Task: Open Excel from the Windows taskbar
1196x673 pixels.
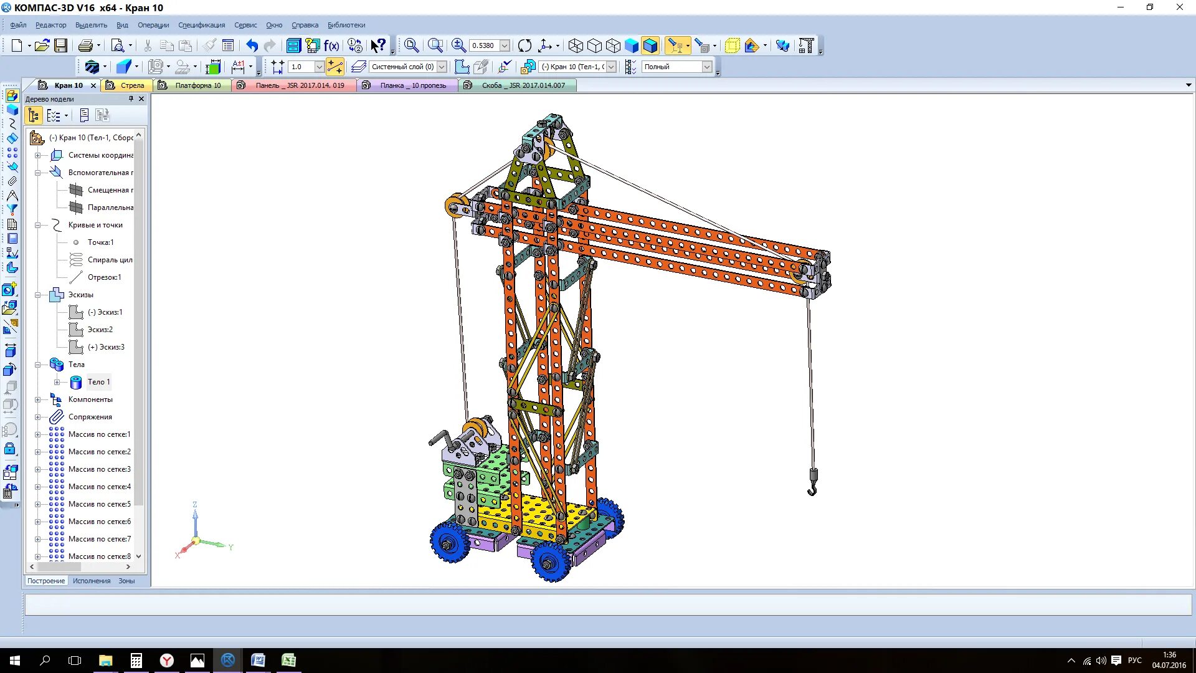Action: (288, 661)
